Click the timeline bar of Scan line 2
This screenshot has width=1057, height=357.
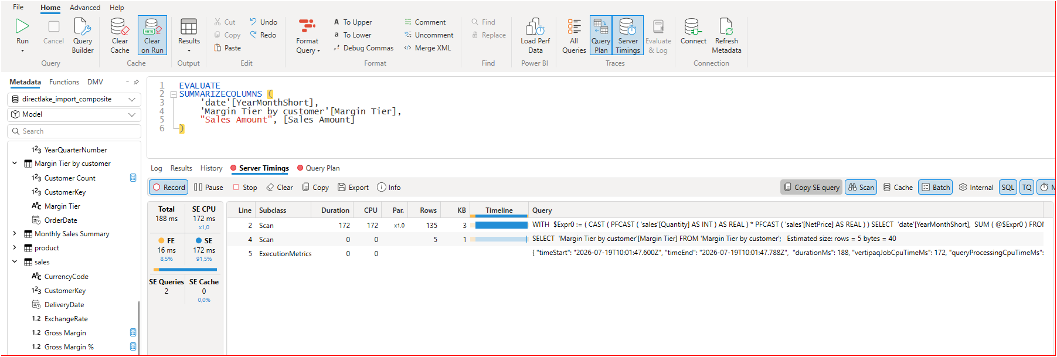(x=501, y=225)
